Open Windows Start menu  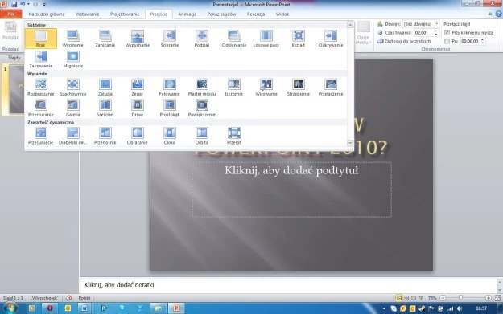(10, 308)
